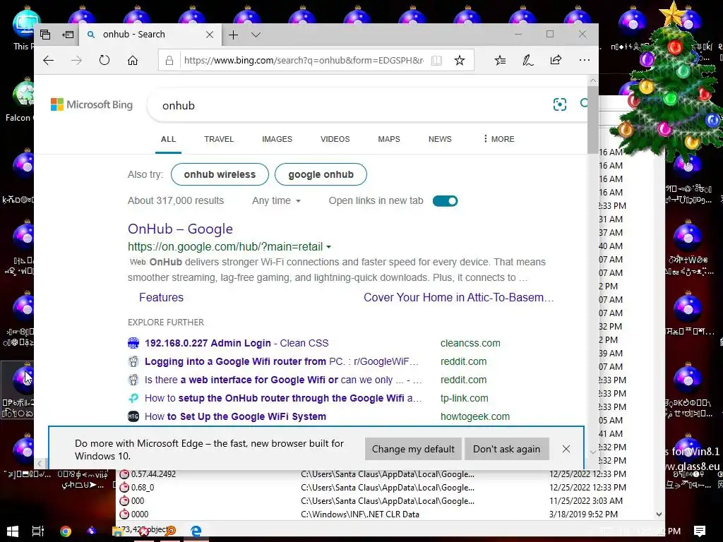Viewport: 723px width, 542px height.
Task: Try the onhub wireless suggestion
Action: 220,175
